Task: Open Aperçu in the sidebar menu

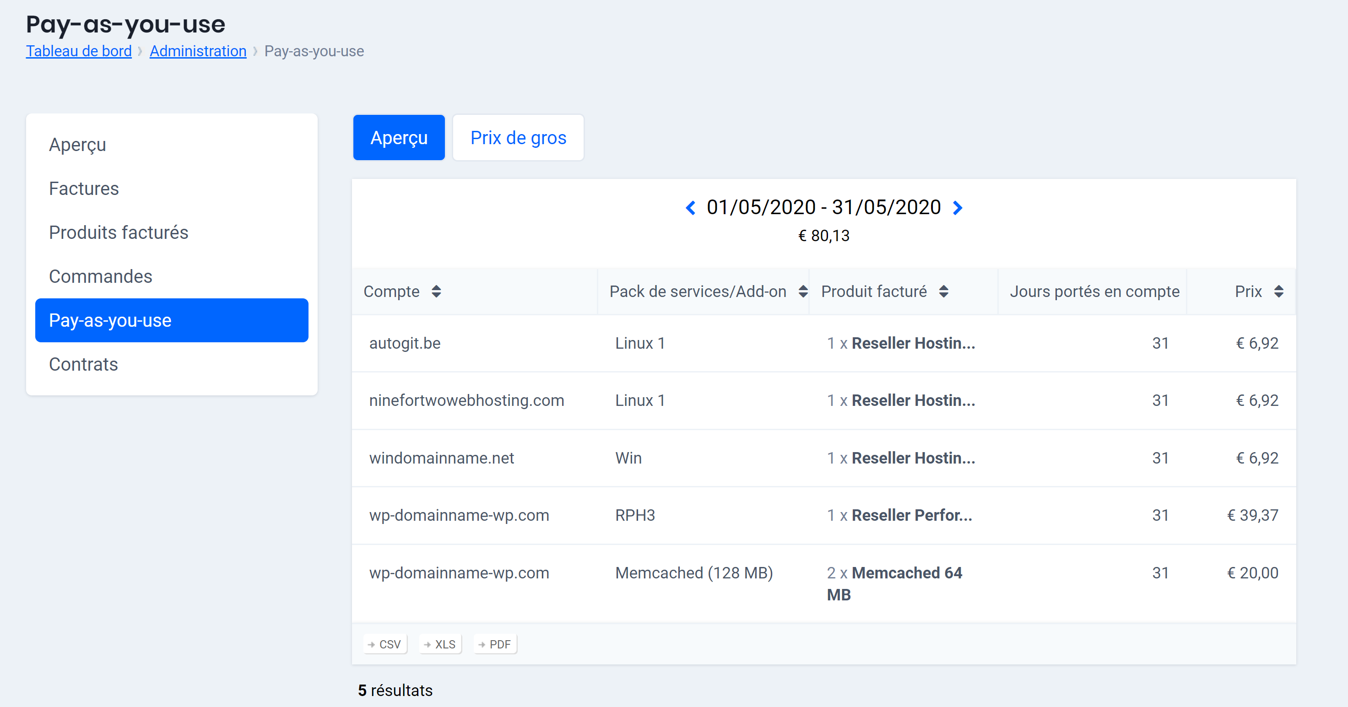Action: (x=77, y=145)
